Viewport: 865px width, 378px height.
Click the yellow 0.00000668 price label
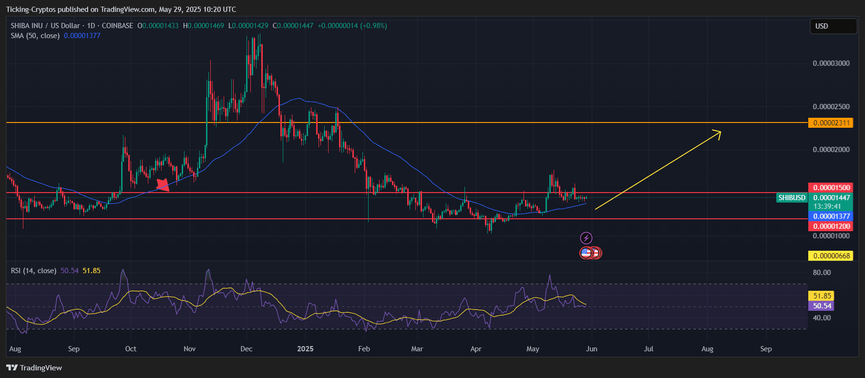[831, 256]
